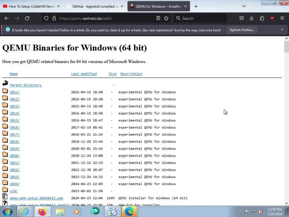View site security via the padlock icon
Viewport: 289px width, 217px height.
click(54, 18)
